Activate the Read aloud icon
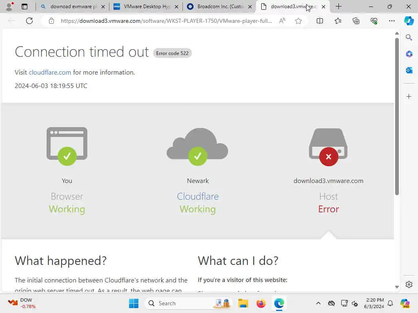 [x=282, y=21]
